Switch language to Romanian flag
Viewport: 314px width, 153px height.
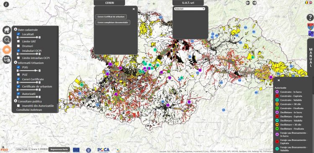tap(306, 3)
